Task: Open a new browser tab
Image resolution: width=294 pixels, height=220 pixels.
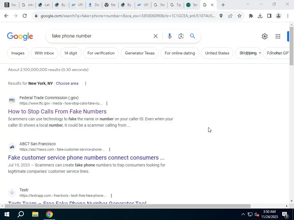Action: [223, 5]
